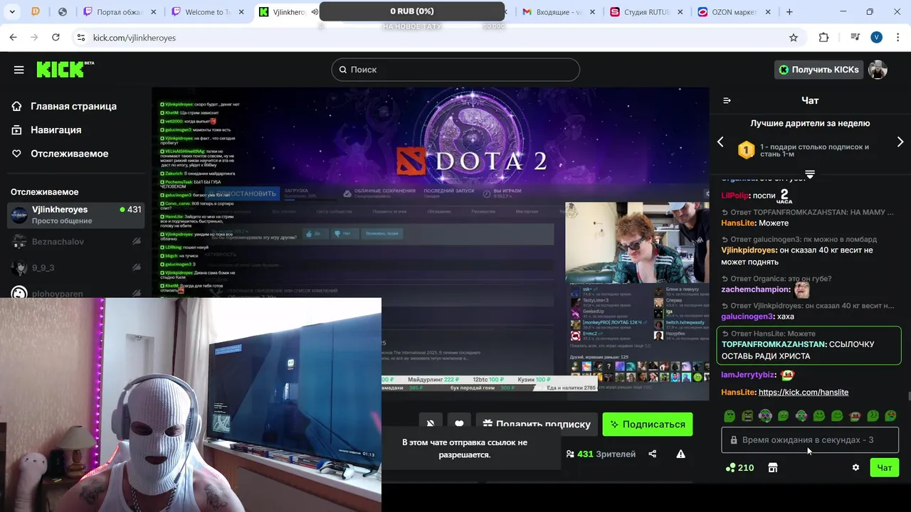The width and height of the screenshot is (911, 512).
Task: Show previous top gifters slide
Action: pyautogui.click(x=720, y=142)
